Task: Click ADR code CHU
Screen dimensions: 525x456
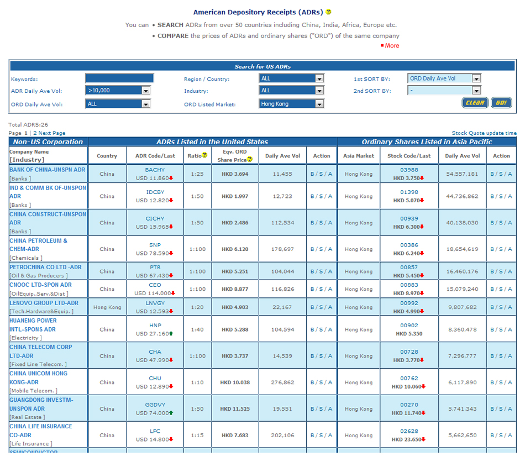Action: [x=155, y=378]
